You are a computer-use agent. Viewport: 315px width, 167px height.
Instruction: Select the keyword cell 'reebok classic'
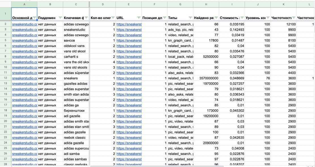pyautogui.click(x=76, y=138)
